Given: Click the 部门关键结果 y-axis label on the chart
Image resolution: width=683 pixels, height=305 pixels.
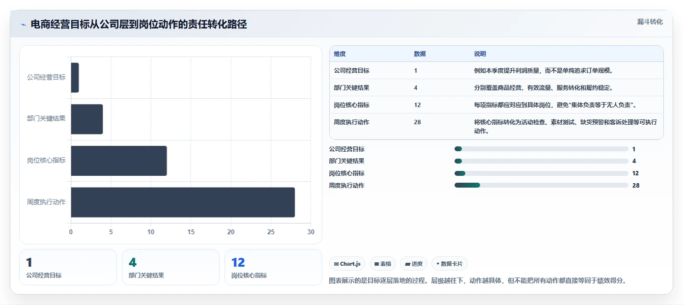Looking at the screenshot, I should click(46, 119).
